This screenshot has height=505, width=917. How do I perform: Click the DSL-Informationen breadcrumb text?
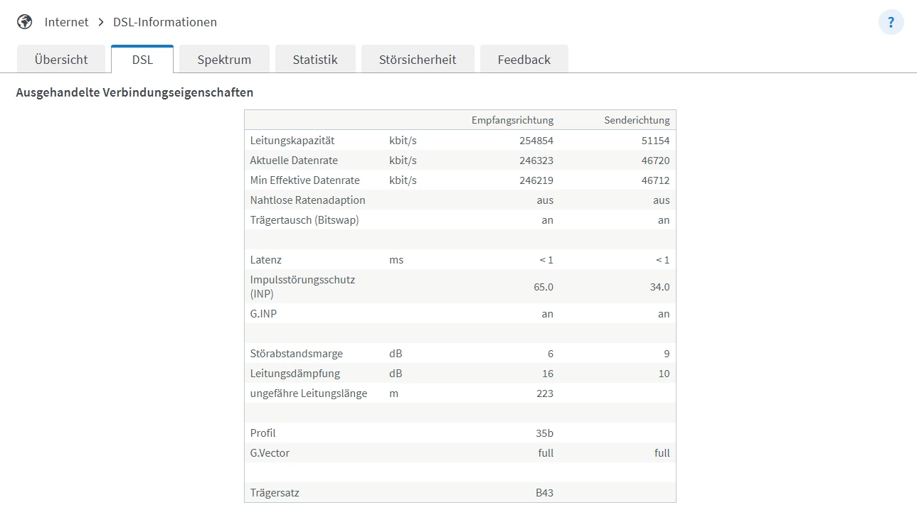pyautogui.click(x=165, y=22)
